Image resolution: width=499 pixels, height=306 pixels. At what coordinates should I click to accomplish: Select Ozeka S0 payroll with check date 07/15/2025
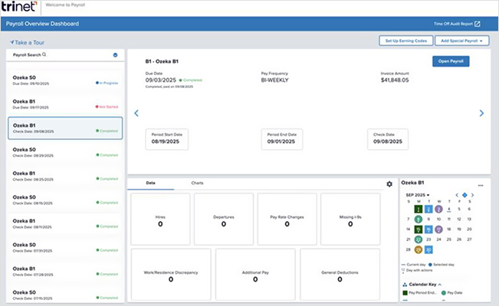(65, 295)
